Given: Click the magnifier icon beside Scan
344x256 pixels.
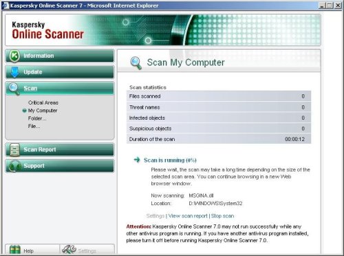Looking at the screenshot, I should pos(14,89).
